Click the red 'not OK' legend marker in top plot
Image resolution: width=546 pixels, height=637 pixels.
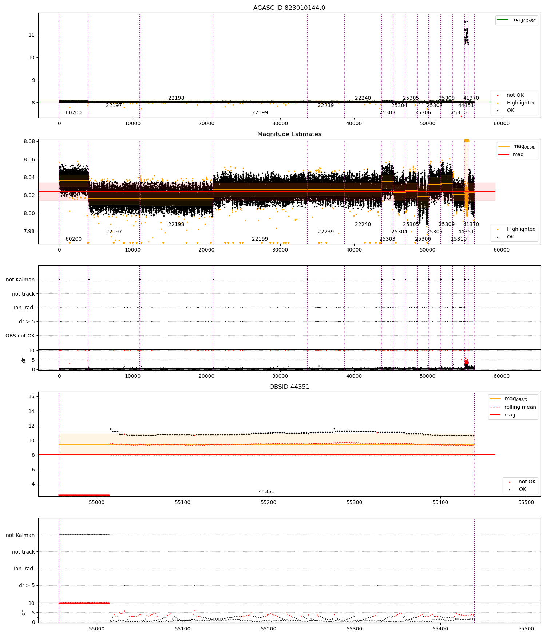tap(498, 95)
